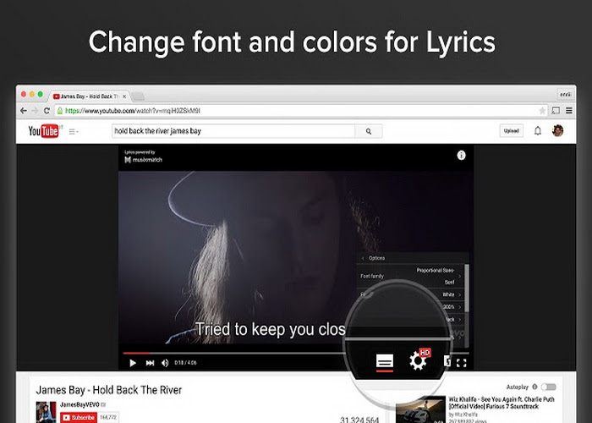The image size is (592, 423).
Task: Toggle the Autoplay switch
Action: (x=549, y=387)
